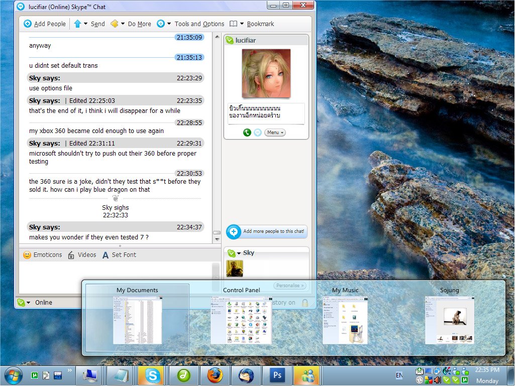Screen dimensions: 515x386
Task: Click the EN language indicator
Action: [x=399, y=375]
